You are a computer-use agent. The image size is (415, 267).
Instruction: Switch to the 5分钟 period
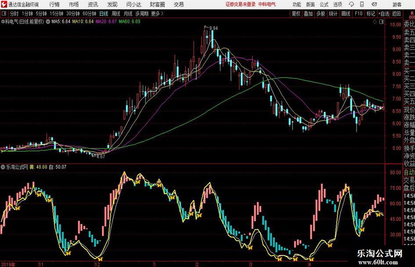41,14
